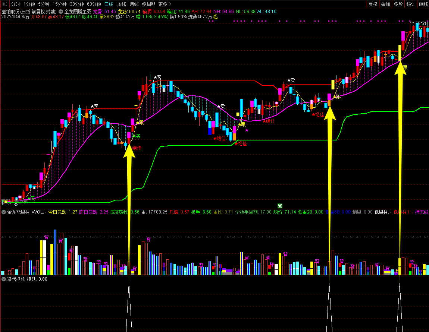
Task: Click the 铝 sector label
Action: click(216, 17)
